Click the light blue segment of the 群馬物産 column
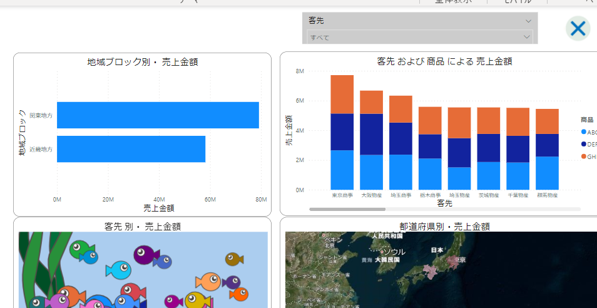The image size is (597, 308). pos(547,173)
